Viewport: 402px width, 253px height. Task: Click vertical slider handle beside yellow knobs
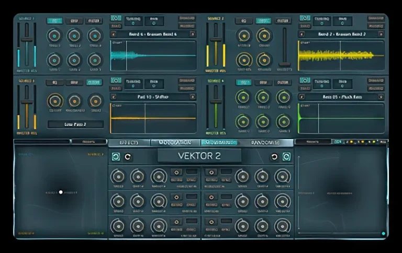click(x=285, y=64)
